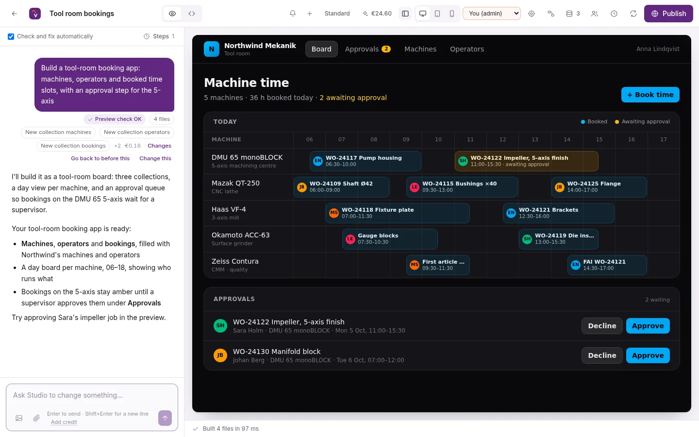Approve WO-24122 Impeller booking
The width and height of the screenshot is (699, 437).
[648, 326]
